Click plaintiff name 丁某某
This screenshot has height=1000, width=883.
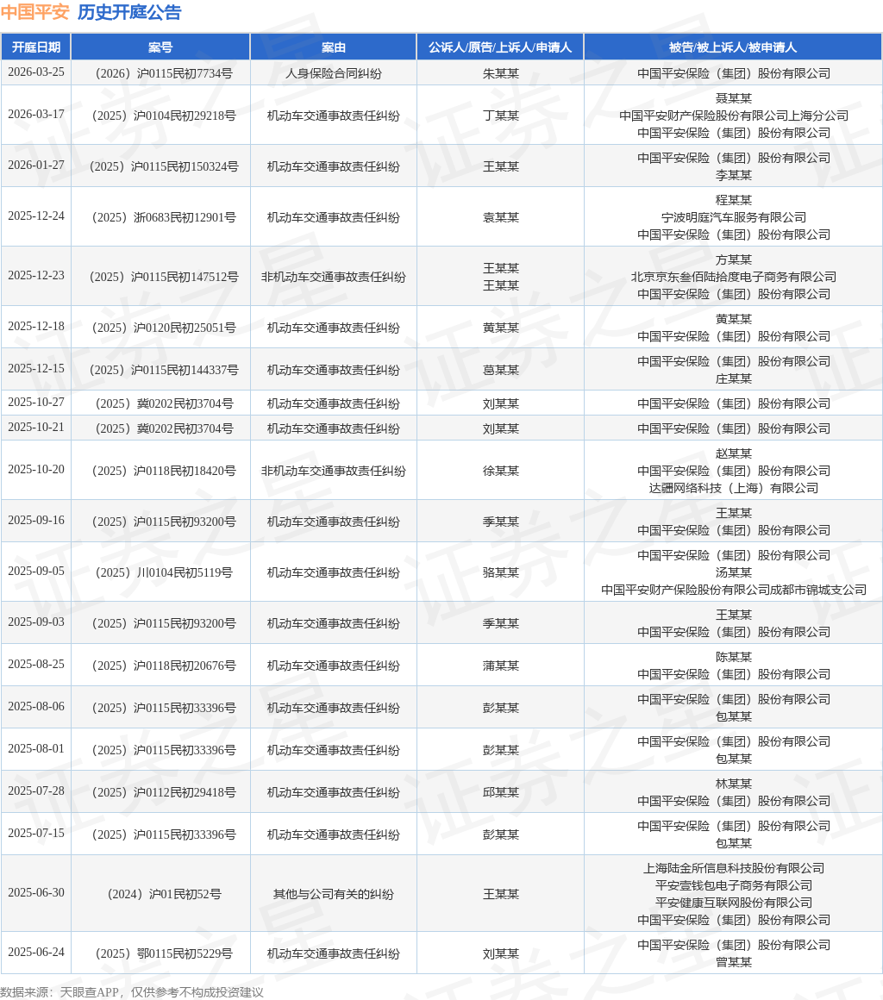[x=500, y=116]
